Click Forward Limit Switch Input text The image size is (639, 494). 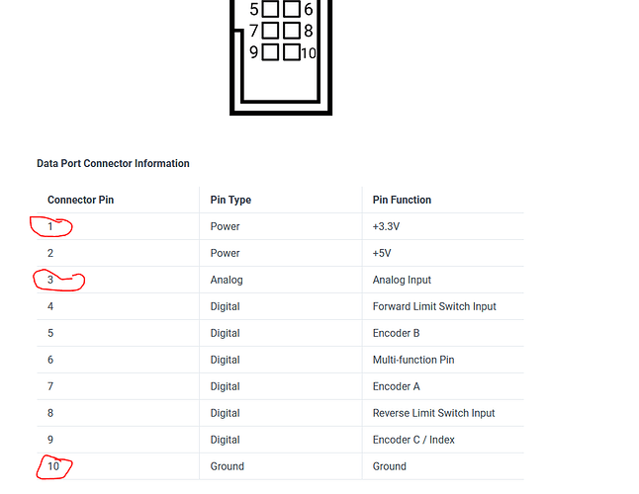(434, 306)
